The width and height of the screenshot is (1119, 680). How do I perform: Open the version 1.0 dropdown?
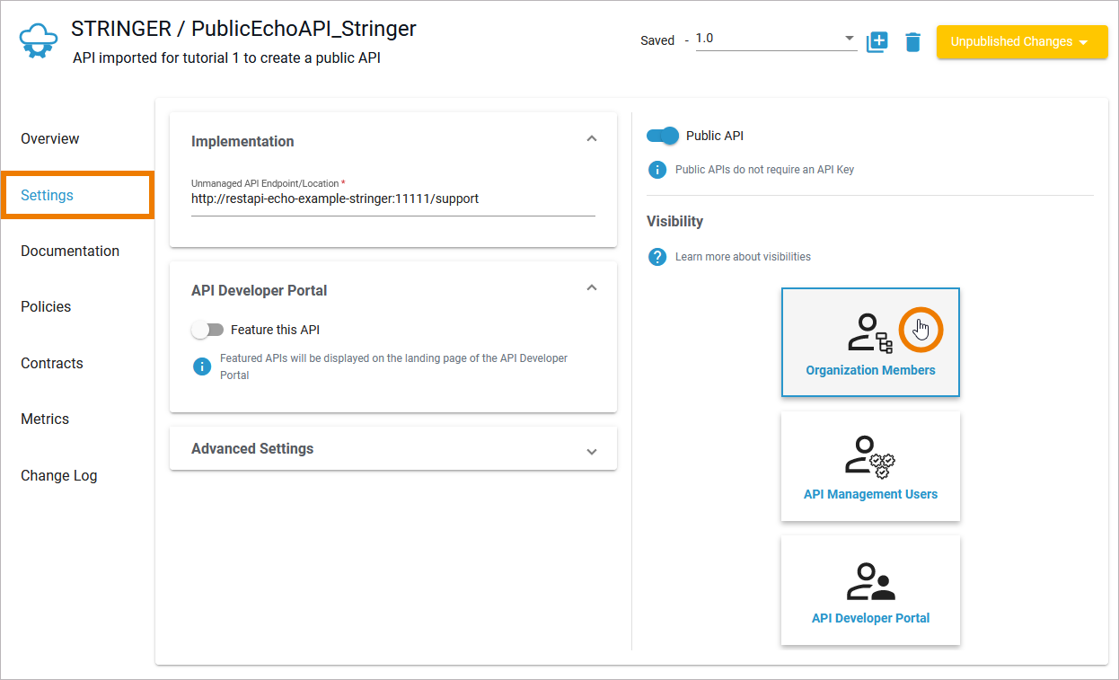pyautogui.click(x=776, y=39)
